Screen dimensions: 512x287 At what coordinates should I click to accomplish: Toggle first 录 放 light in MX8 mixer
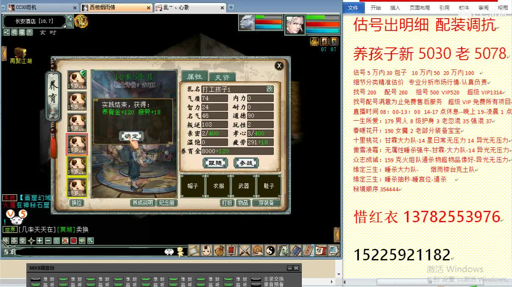35,279
